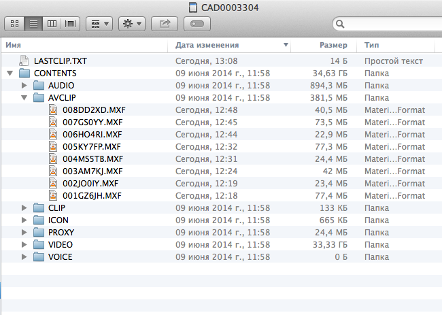This screenshot has height=315, width=442.
Task: Switch to Cover Flow view
Action: coord(70,24)
